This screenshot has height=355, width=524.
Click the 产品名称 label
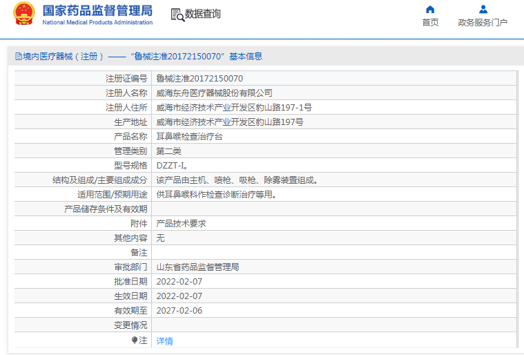[130, 136]
